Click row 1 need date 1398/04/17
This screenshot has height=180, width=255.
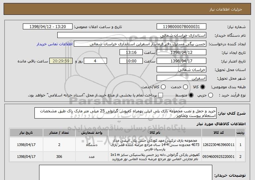pyautogui.click(x=26, y=145)
